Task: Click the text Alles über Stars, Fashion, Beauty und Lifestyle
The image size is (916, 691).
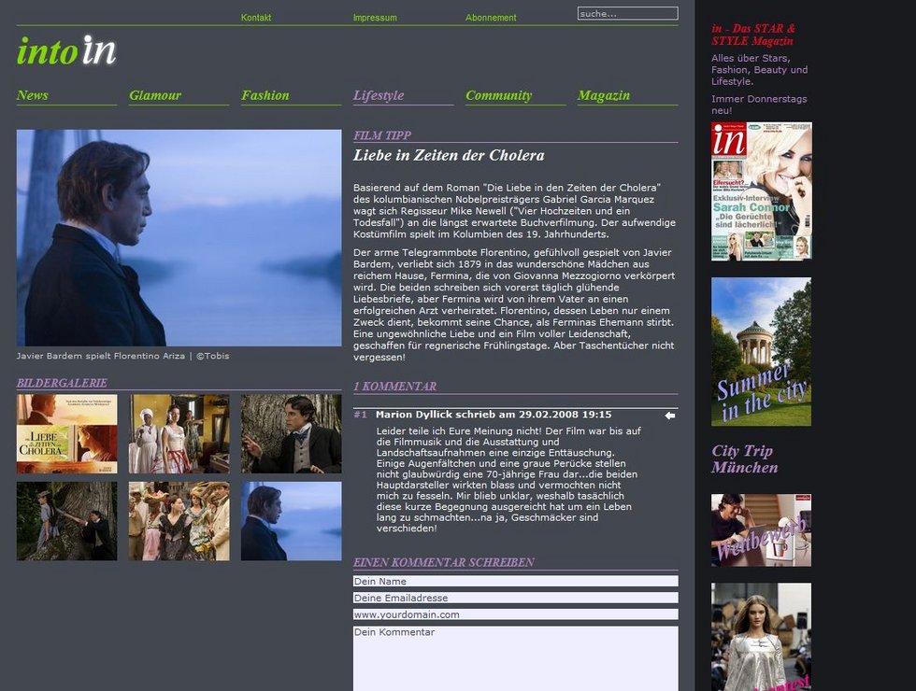Action: click(759, 69)
